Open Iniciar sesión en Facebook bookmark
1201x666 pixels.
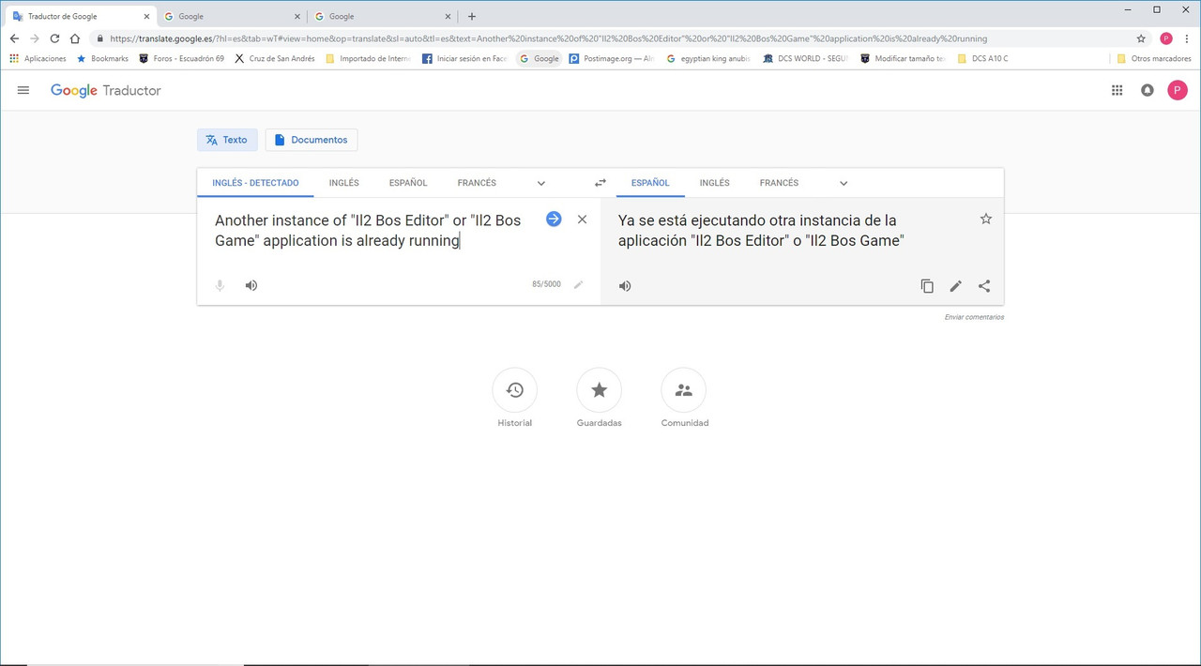464,58
